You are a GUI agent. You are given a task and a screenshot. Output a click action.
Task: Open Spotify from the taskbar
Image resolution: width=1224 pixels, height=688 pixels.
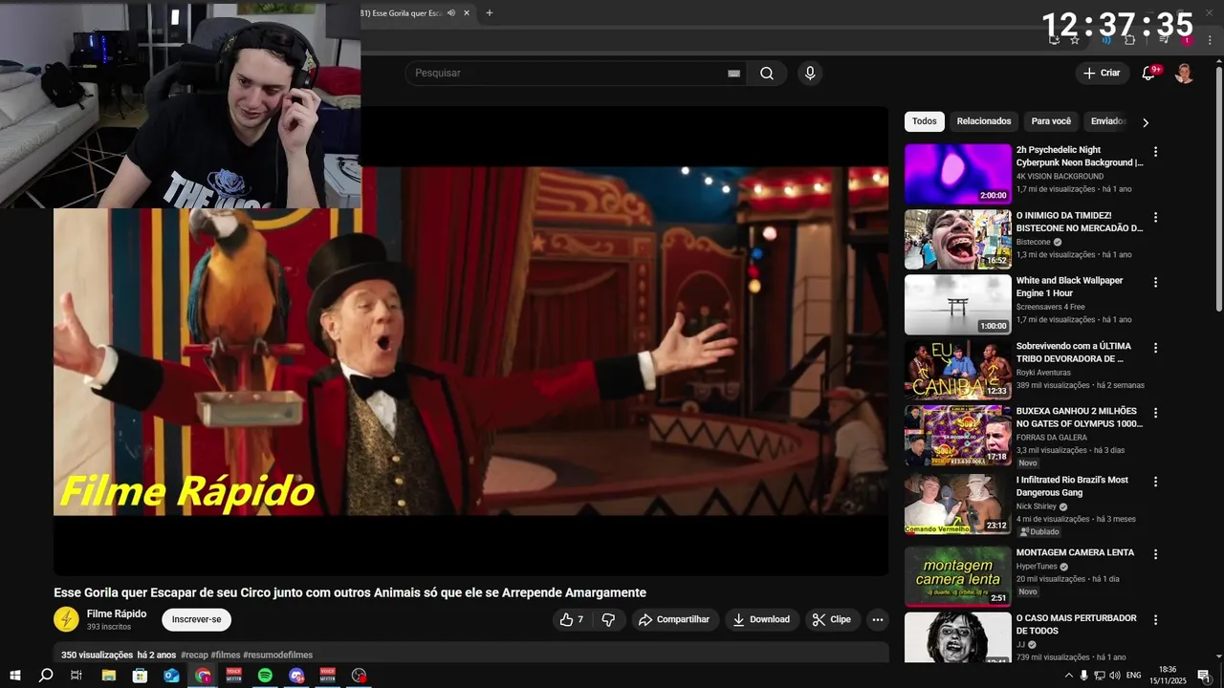(x=265, y=676)
